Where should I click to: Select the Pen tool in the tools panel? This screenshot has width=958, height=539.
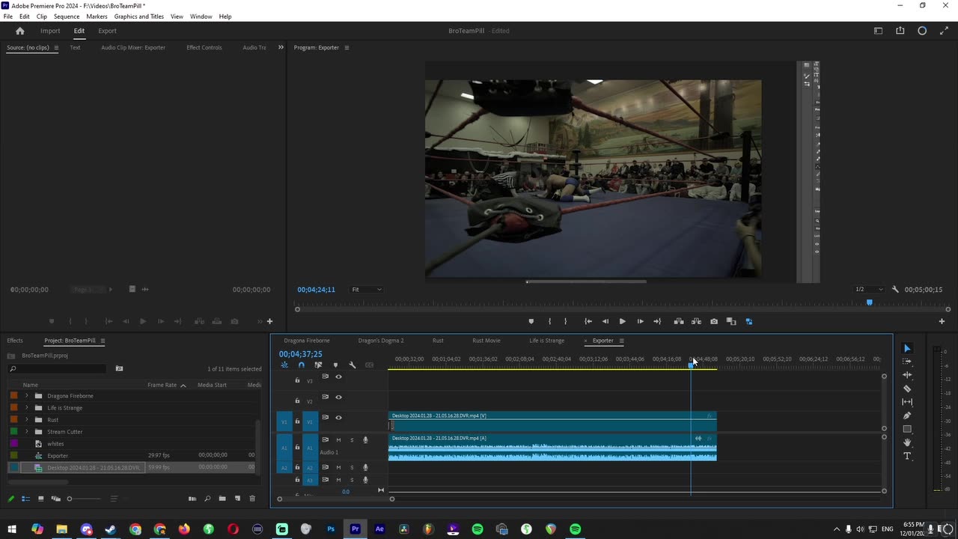click(x=907, y=415)
